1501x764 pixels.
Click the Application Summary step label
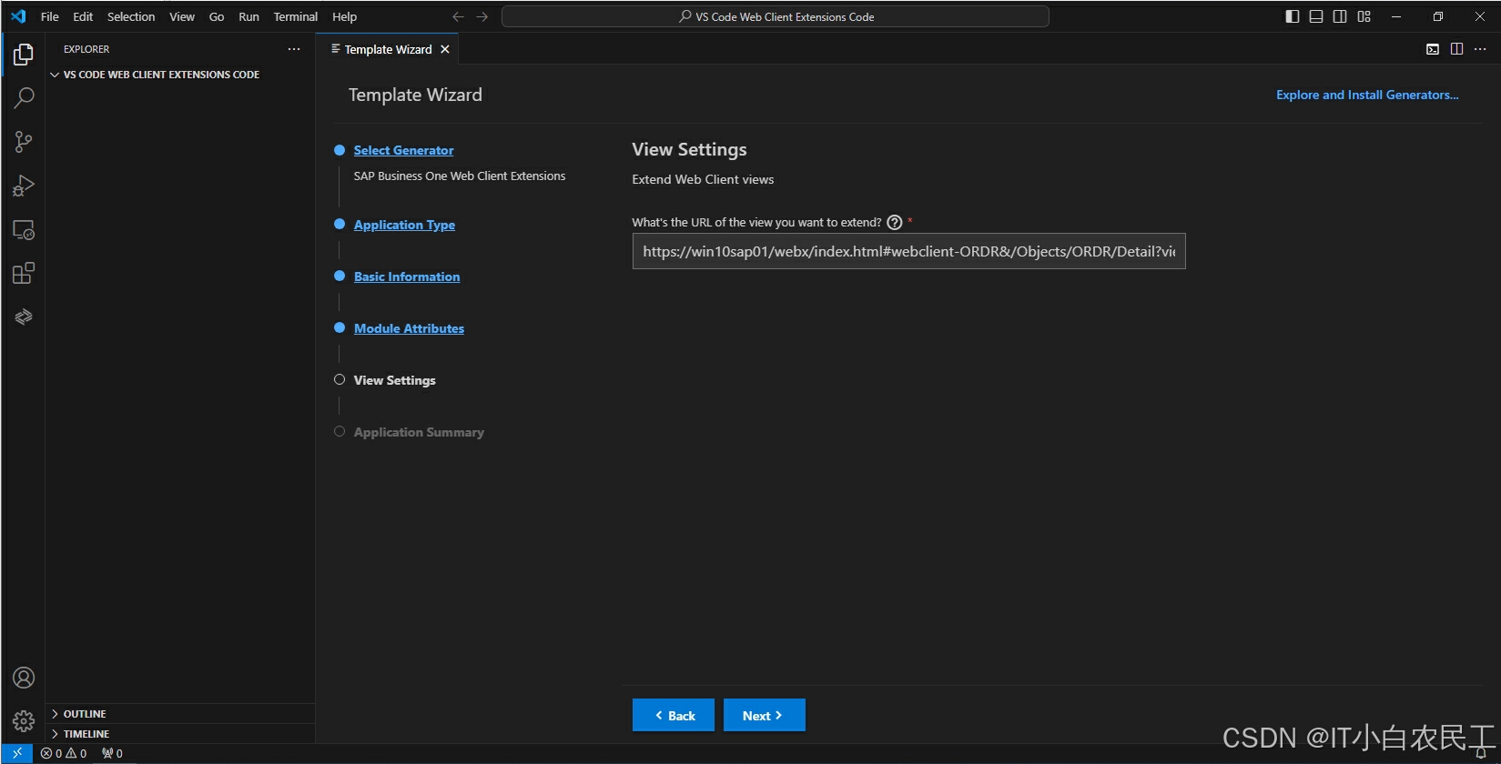click(x=419, y=432)
